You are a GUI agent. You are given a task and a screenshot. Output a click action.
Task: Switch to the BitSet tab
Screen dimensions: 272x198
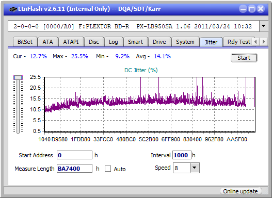click(25, 42)
